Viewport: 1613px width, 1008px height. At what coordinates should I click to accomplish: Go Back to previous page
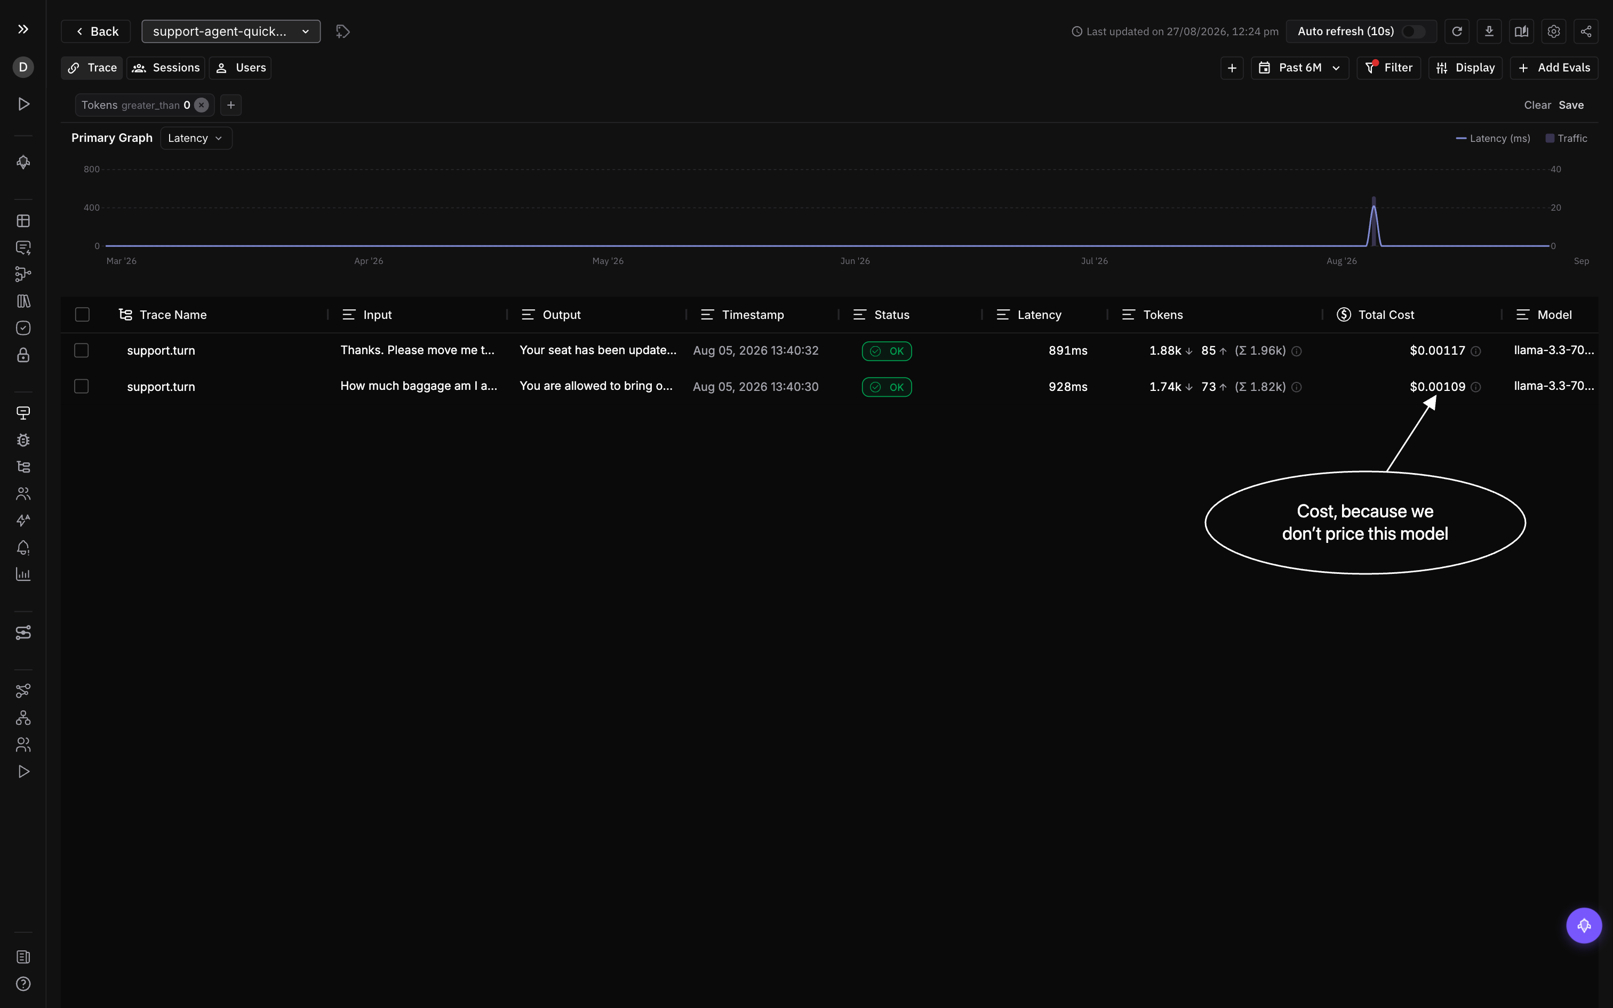96,31
